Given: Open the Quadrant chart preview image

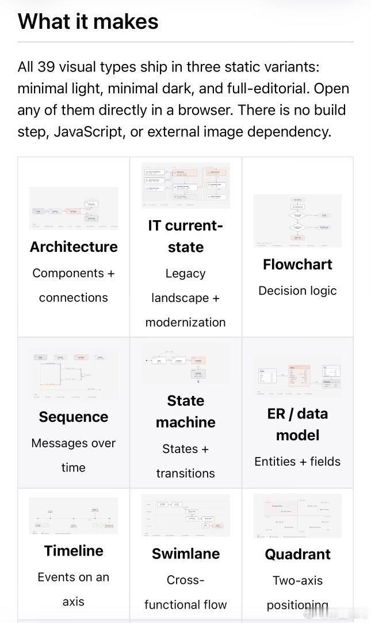Looking at the screenshot, I should (x=298, y=516).
